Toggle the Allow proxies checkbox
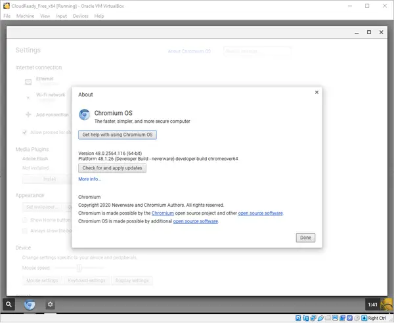The height and width of the screenshot is (323, 394). click(x=25, y=132)
